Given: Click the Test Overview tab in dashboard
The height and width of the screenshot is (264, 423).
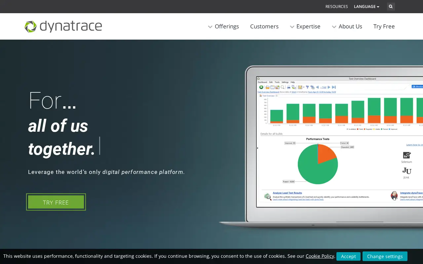Looking at the screenshot, I should 268,96.
